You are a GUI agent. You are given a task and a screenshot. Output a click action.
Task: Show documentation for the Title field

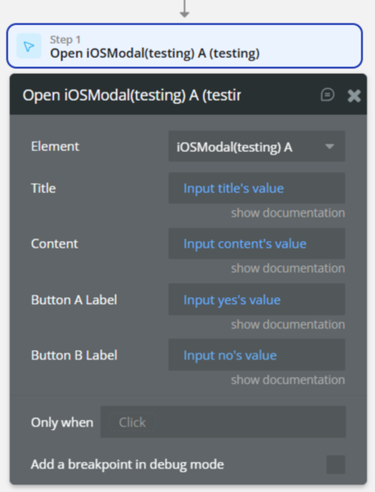(288, 213)
